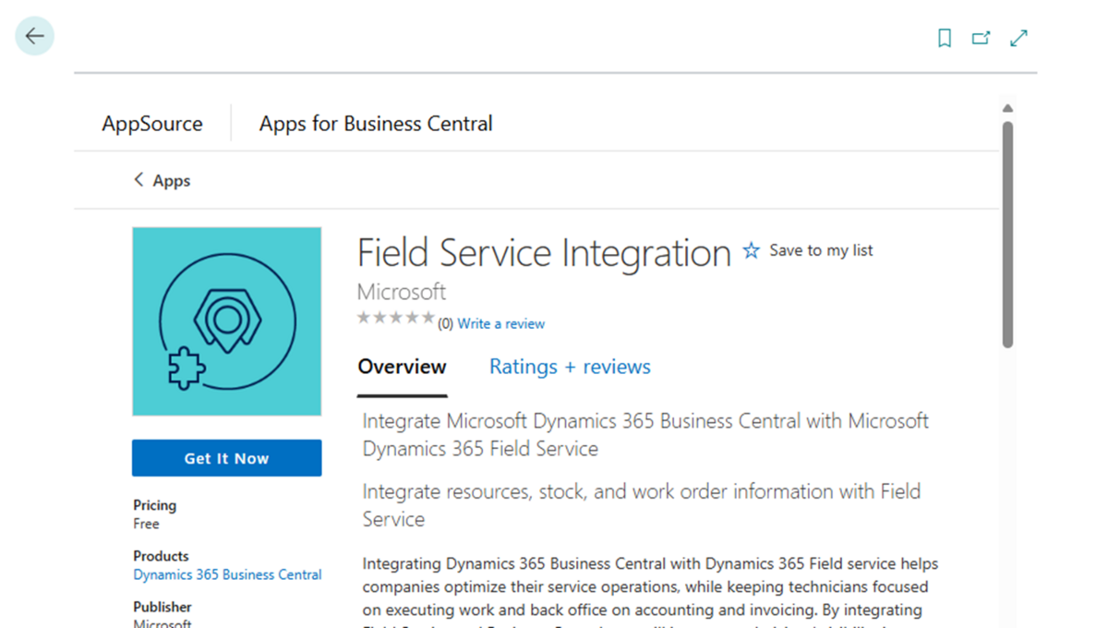Open Apps for Business Central heading
The image size is (1108, 628).
(x=376, y=124)
